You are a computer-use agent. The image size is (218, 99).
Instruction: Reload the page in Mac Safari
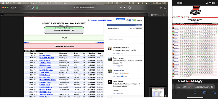(x=117, y=8)
